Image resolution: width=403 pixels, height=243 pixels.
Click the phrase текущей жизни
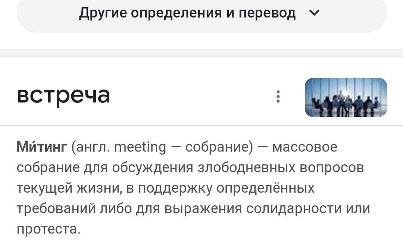[69, 189]
